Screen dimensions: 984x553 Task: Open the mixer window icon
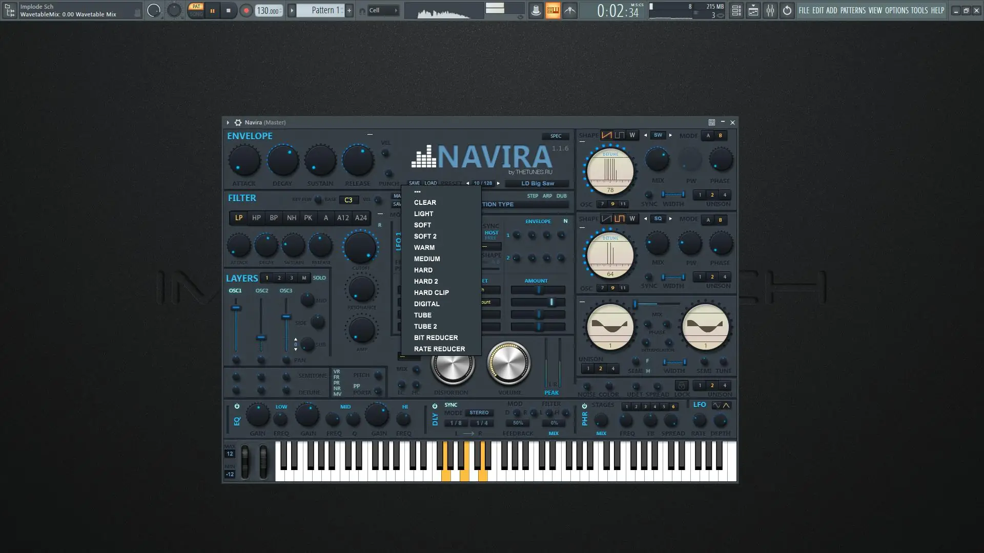[770, 10]
